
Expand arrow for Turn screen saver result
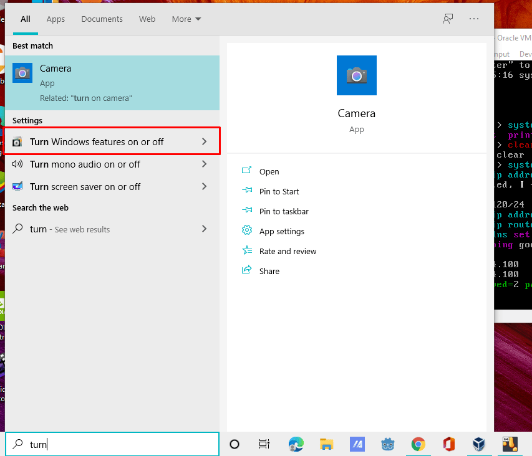204,187
